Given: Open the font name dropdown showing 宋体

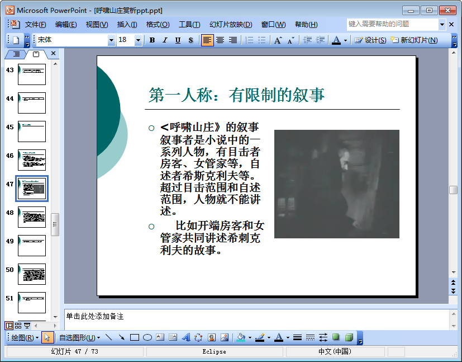Looking at the screenshot, I should click(111, 40).
